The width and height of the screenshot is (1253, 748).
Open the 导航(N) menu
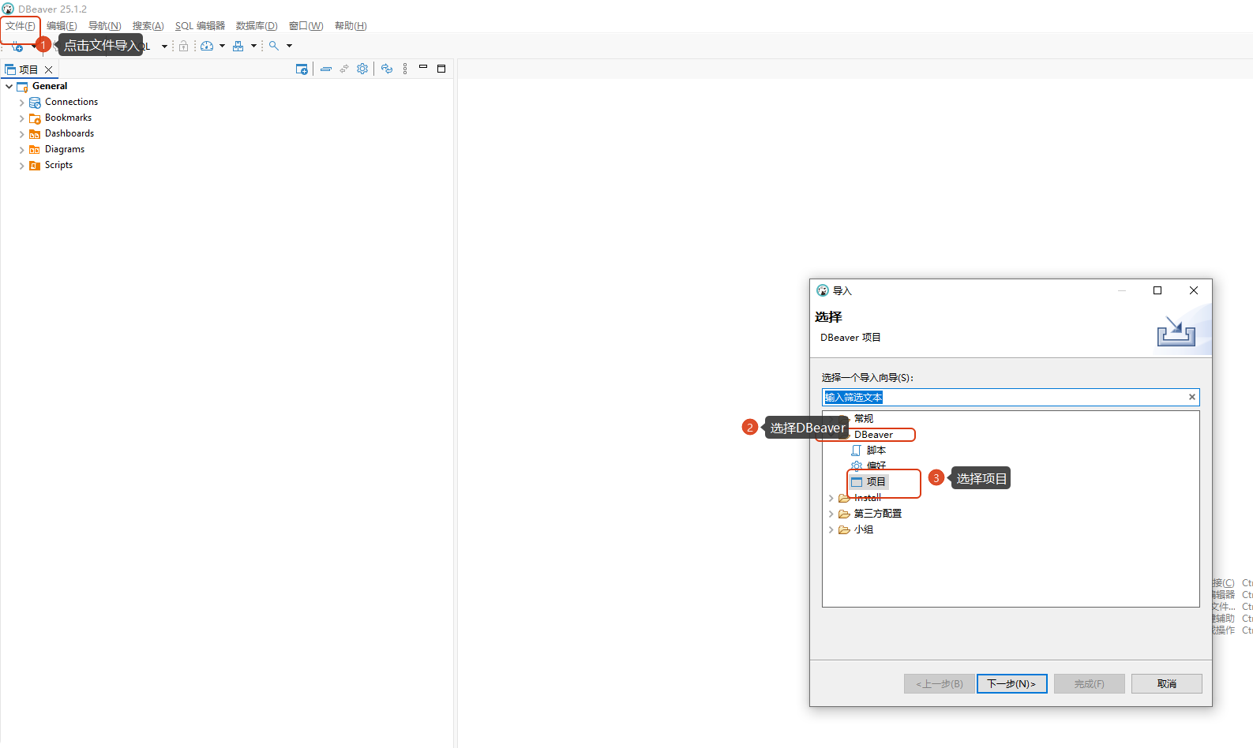(105, 26)
